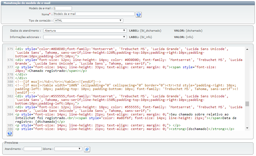Click the code editor scrollbar up arrow
The width and height of the screenshot is (256, 156).
pos(247,49)
